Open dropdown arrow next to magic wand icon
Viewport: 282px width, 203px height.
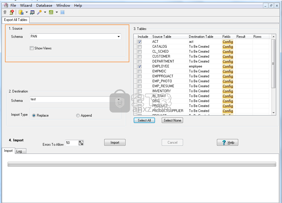click(x=45, y=12)
